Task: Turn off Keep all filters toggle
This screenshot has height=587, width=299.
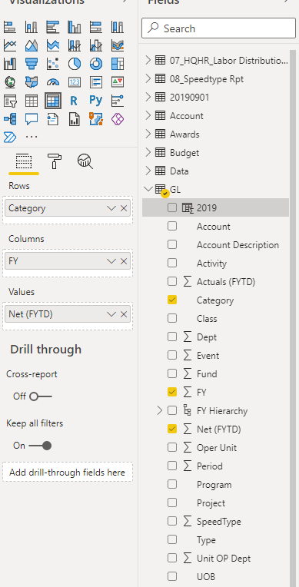Action: pos(40,446)
